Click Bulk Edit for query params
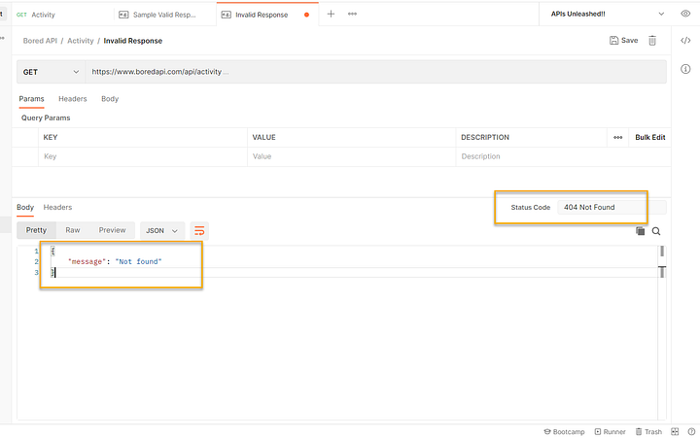This screenshot has height=438, width=700. [x=650, y=137]
